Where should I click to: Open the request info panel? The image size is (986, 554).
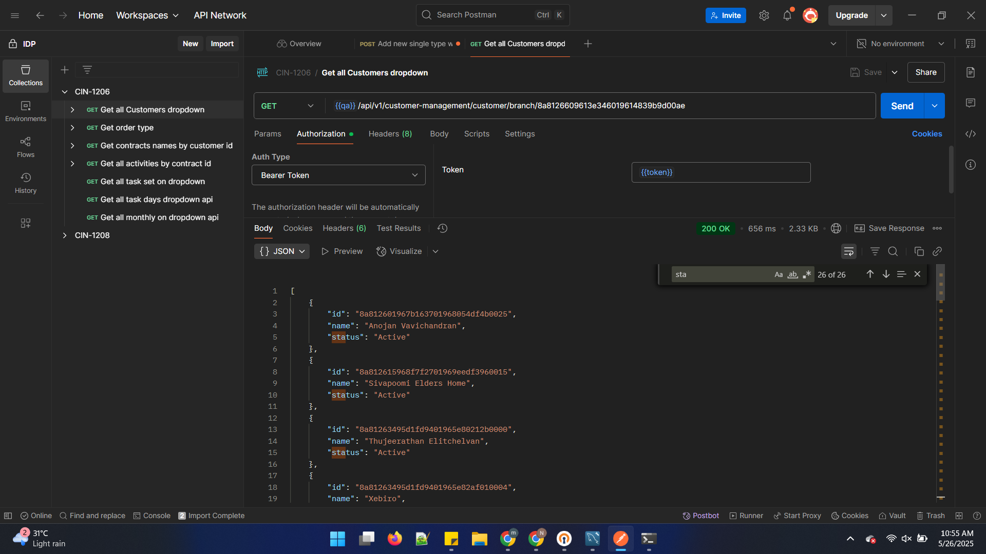971,165
